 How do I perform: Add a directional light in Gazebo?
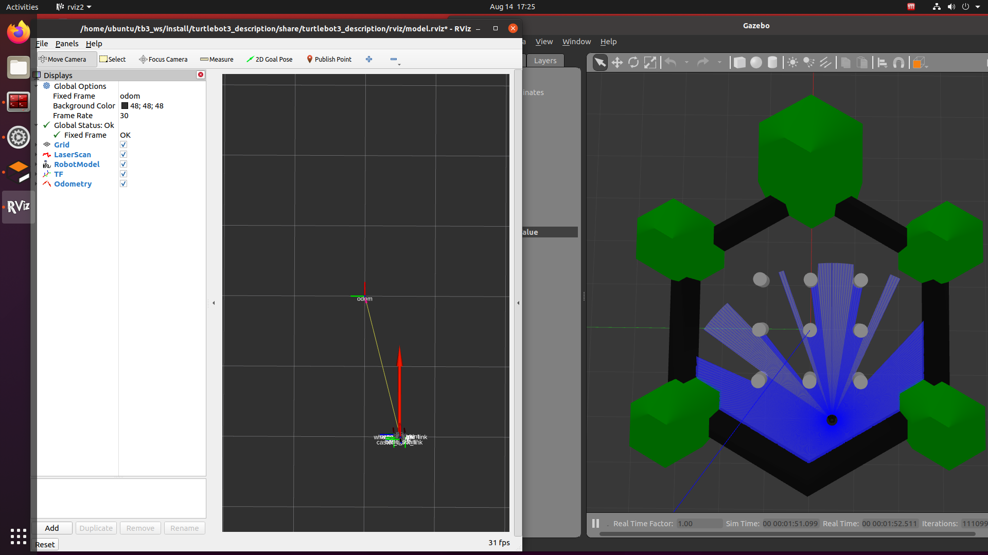pos(825,63)
